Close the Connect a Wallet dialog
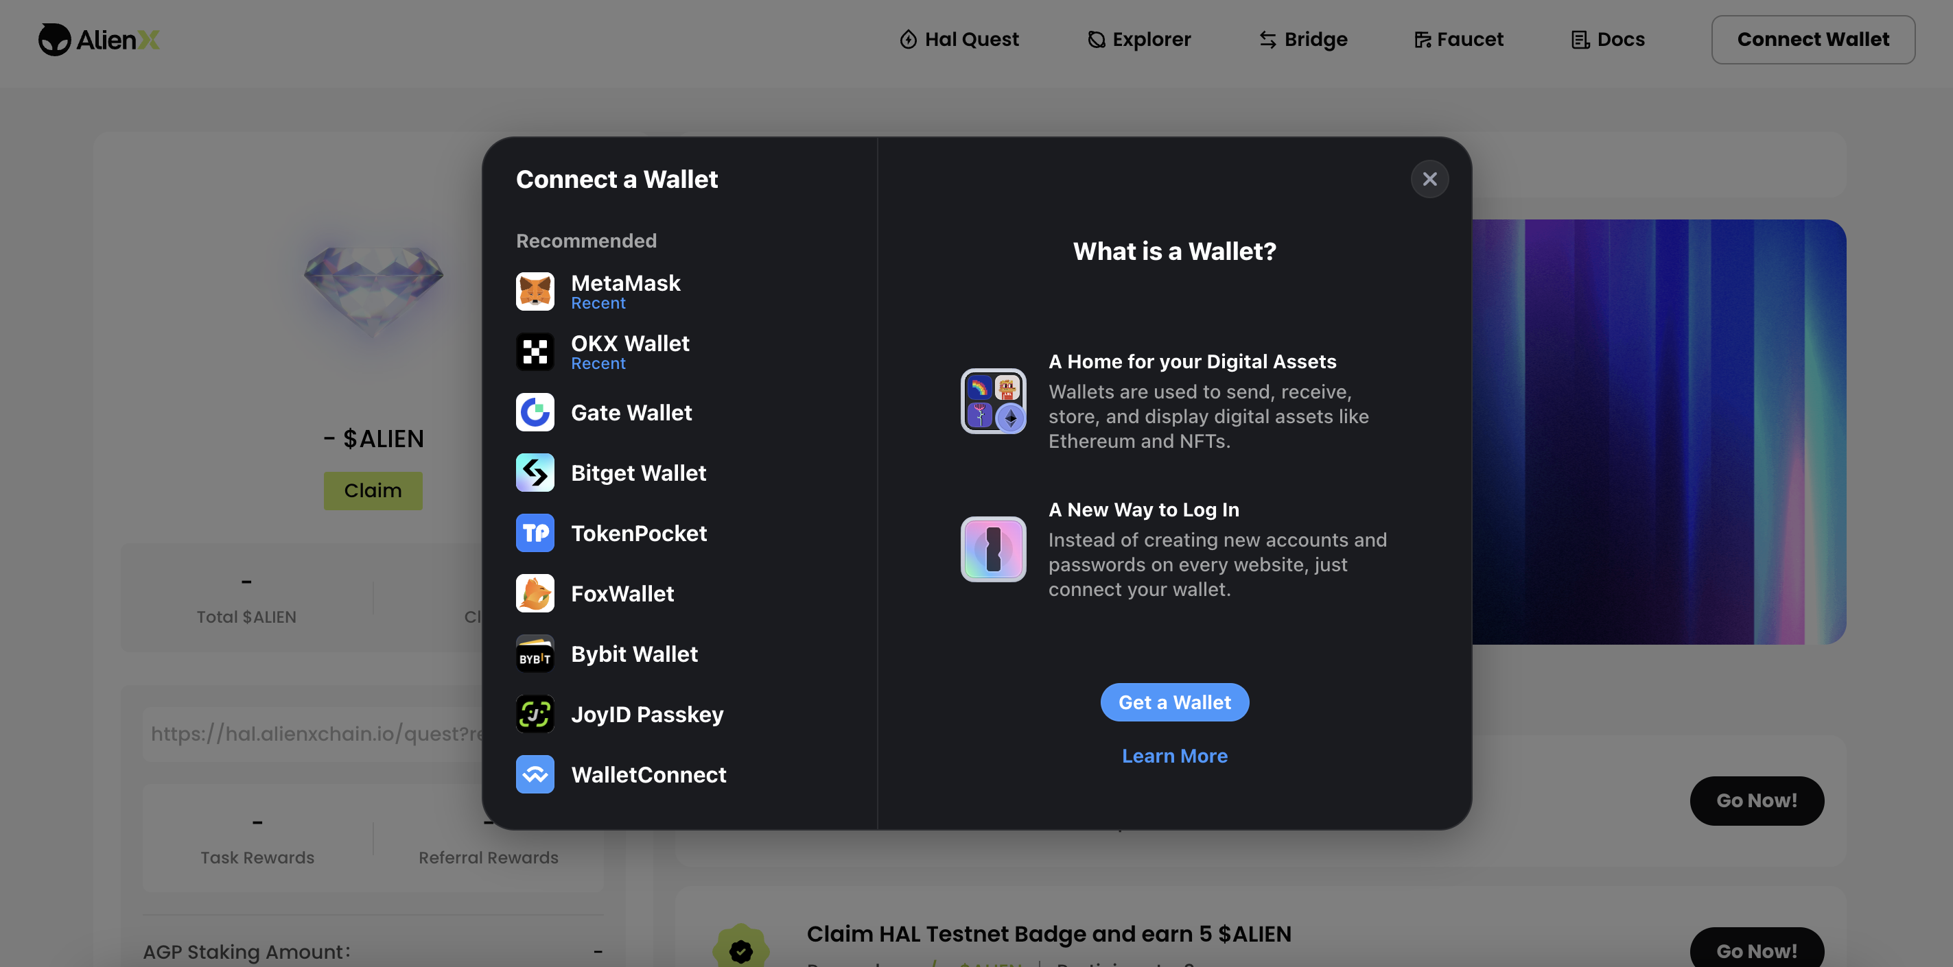1953x967 pixels. (x=1429, y=179)
